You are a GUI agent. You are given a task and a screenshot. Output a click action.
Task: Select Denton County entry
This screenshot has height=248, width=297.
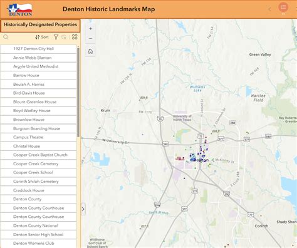pyautogui.click(x=38, y=199)
